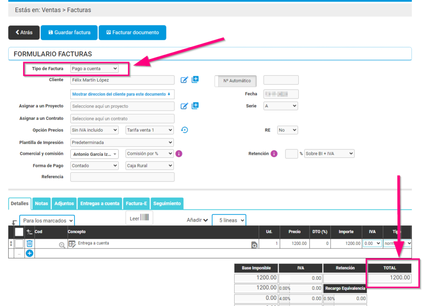
Task: Toggle the Nº Automático switch
Action: coord(235,81)
